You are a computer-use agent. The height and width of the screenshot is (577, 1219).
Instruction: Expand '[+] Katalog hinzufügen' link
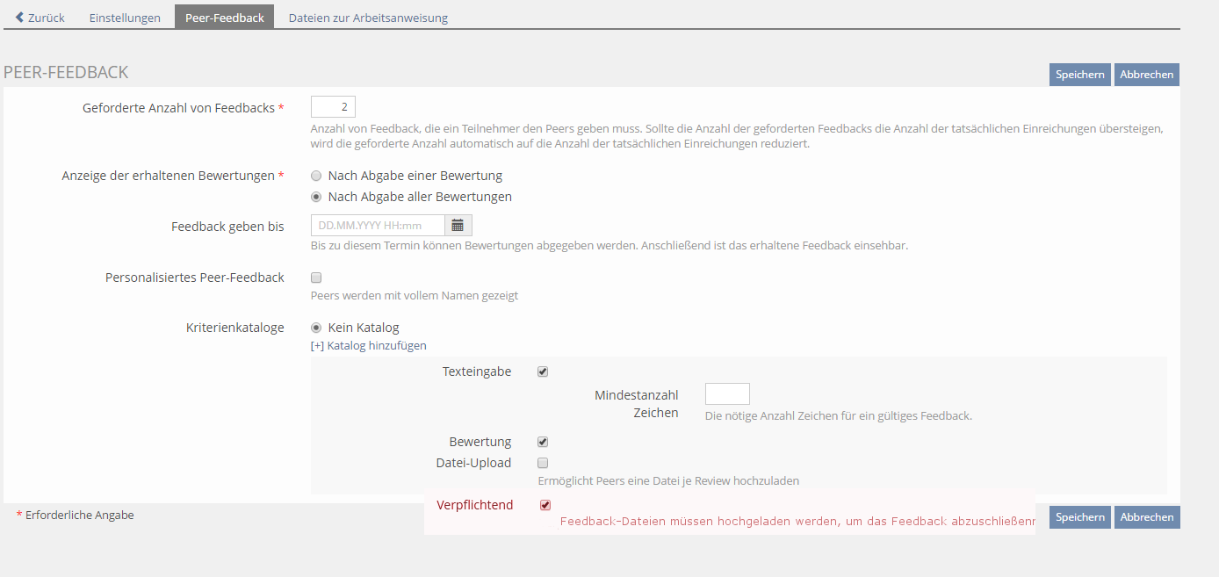[x=369, y=346]
